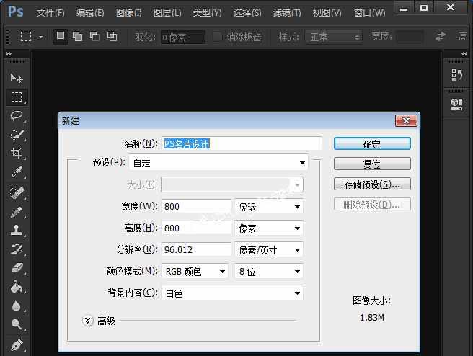Select the Rectangular Marquee tool
The width and height of the screenshot is (473, 356).
pyautogui.click(x=16, y=97)
